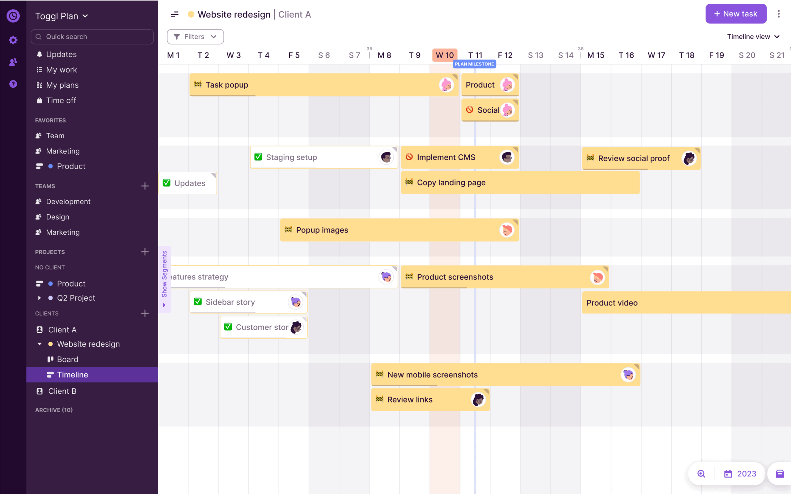791x494 pixels.
Task: Select the highlighted W 10 date header
Action: click(445, 55)
